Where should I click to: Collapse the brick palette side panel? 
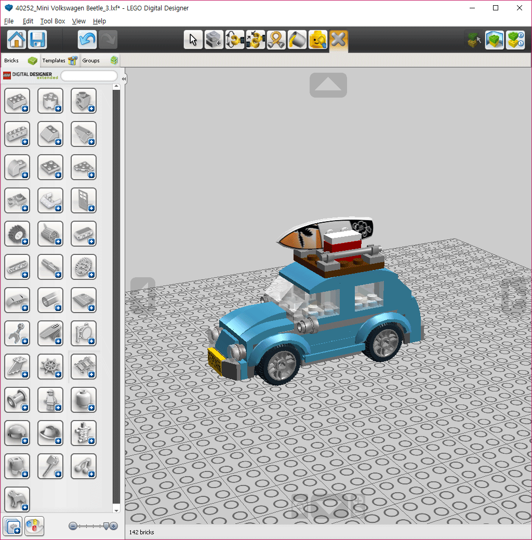point(124,79)
